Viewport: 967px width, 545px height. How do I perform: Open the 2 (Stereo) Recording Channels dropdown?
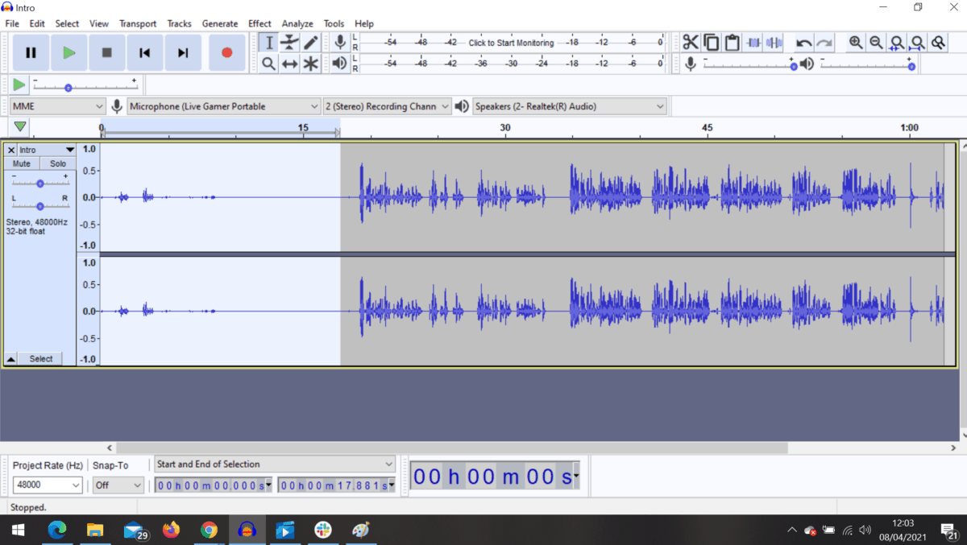coord(387,106)
